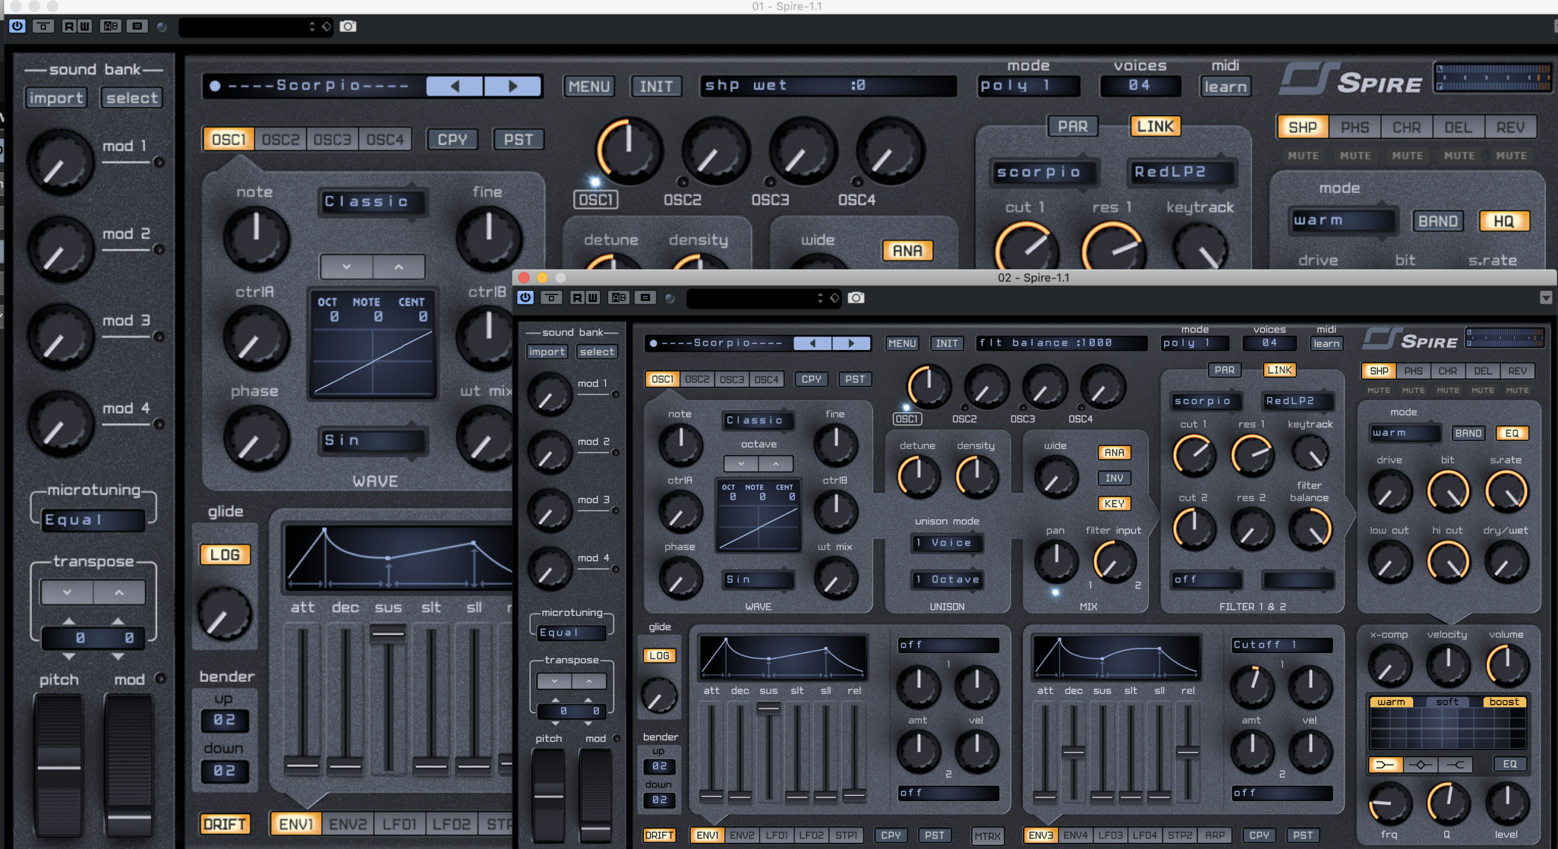Open the 1 Octave unison dropdown in 02 window
This screenshot has height=849, width=1558.
point(948,579)
